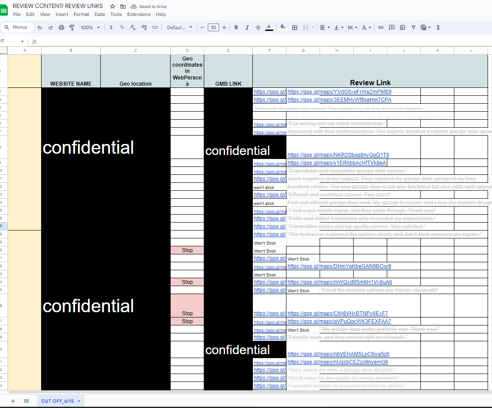Open the Help menu
492x408 pixels.
point(160,15)
